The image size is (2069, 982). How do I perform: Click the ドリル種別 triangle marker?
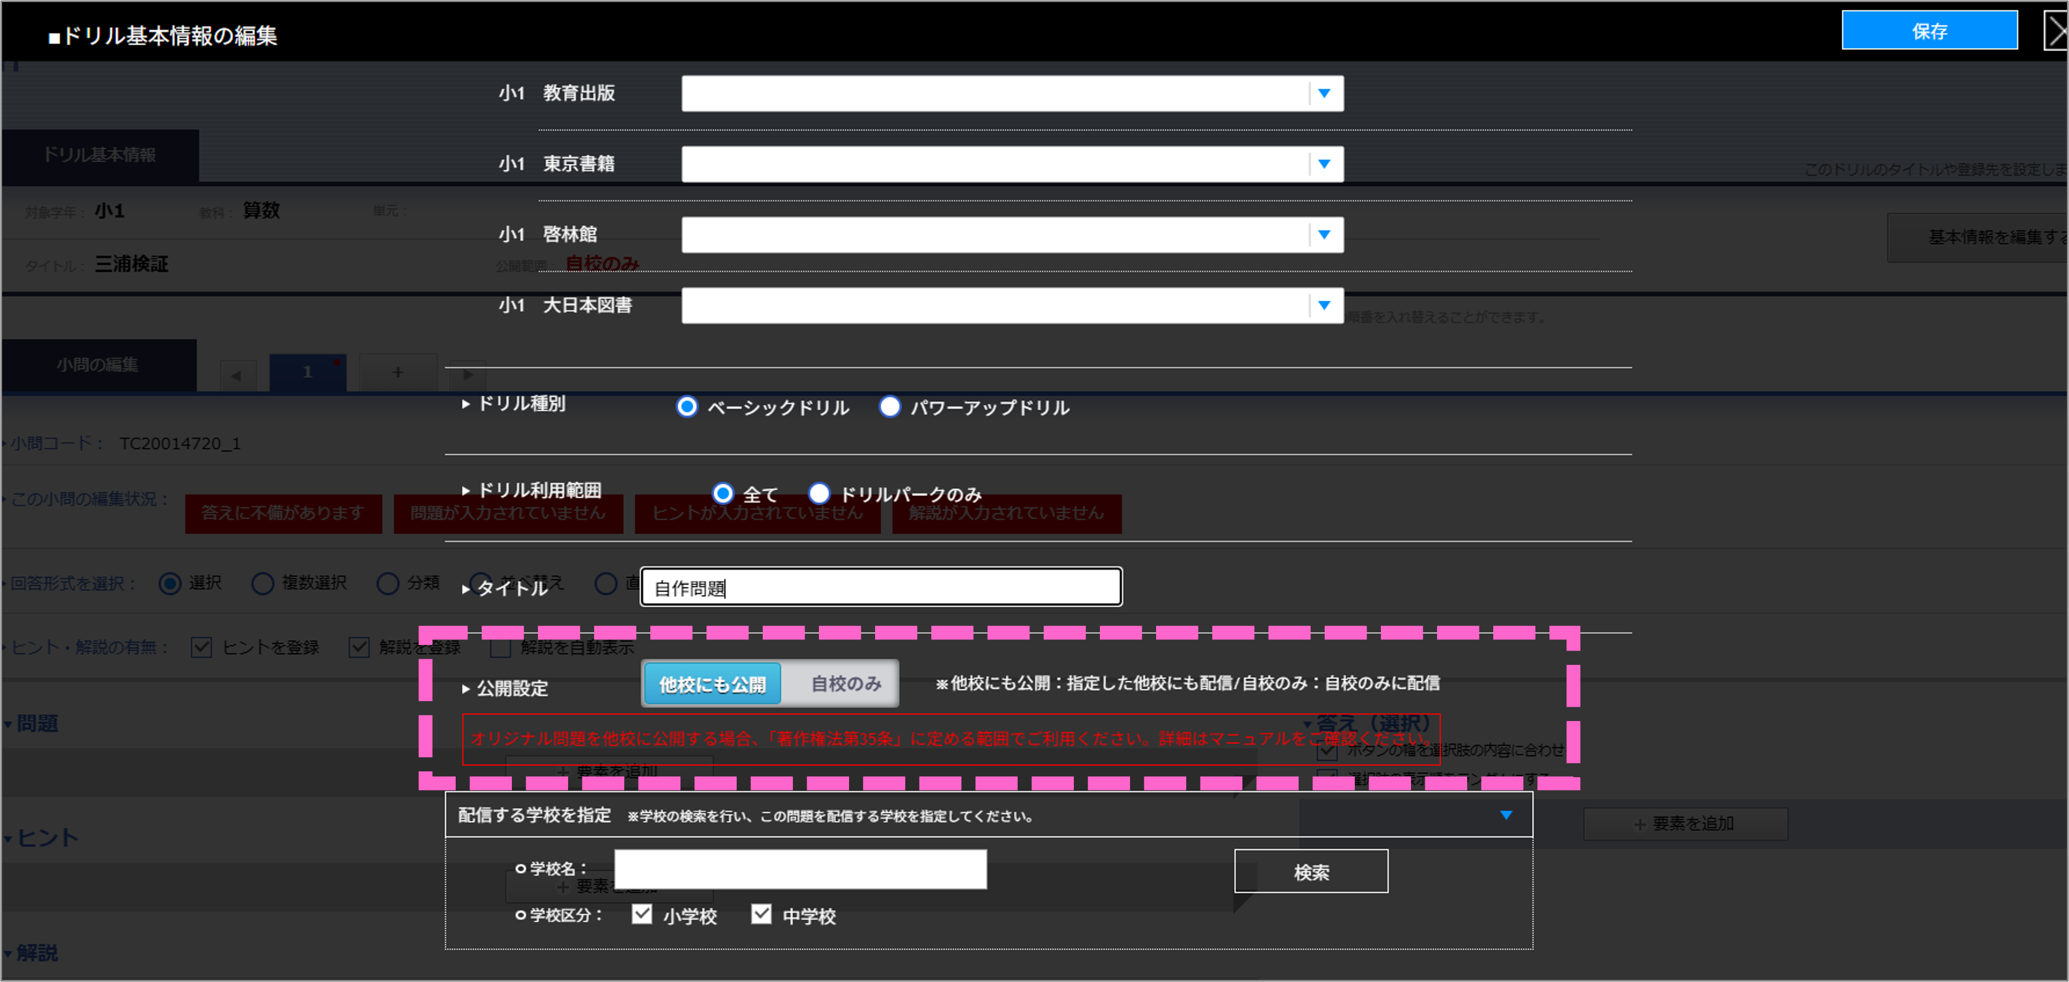tap(466, 404)
